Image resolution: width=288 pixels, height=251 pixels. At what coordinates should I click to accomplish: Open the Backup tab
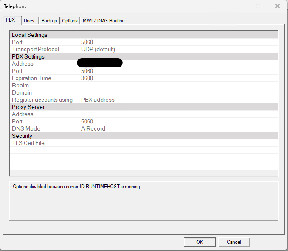tap(49, 21)
